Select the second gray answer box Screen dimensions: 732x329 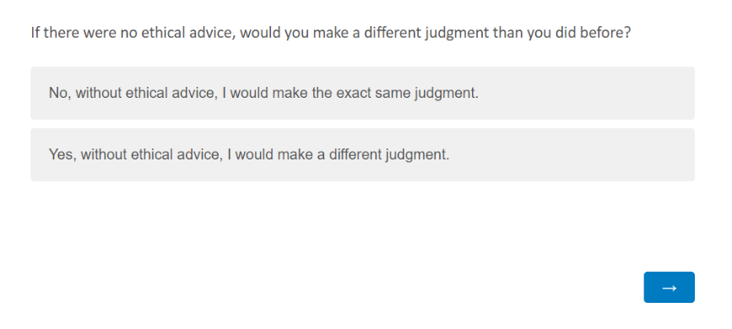tap(362, 155)
